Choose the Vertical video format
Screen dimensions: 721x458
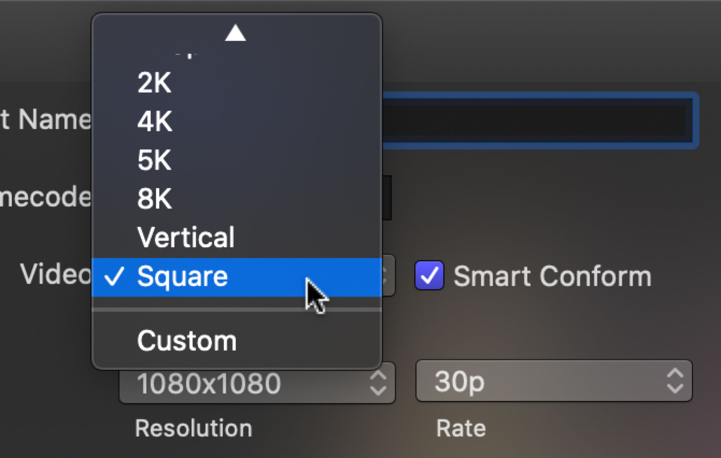[186, 237]
